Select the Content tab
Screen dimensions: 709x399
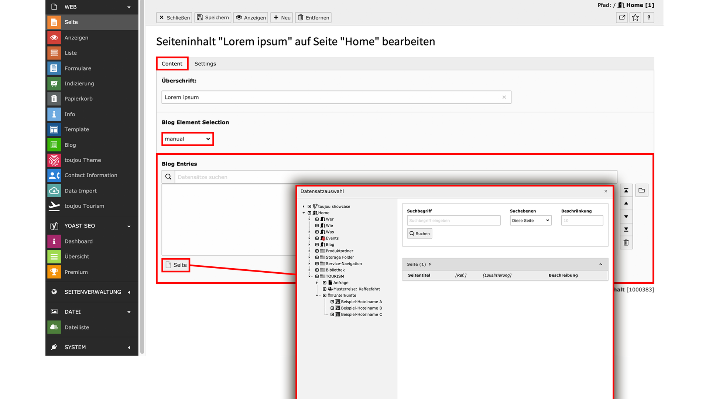pos(172,64)
